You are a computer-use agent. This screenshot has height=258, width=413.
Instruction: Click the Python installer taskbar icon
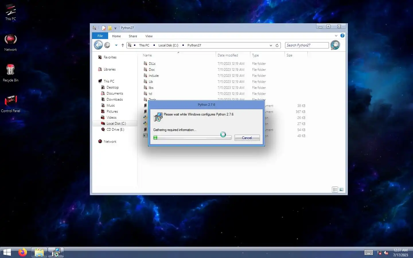56,252
